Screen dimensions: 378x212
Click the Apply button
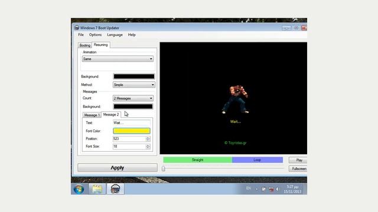[118, 168]
